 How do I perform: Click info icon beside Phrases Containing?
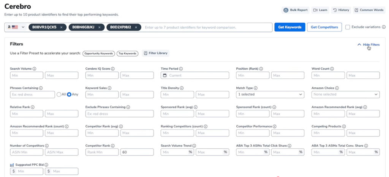click(x=41, y=88)
